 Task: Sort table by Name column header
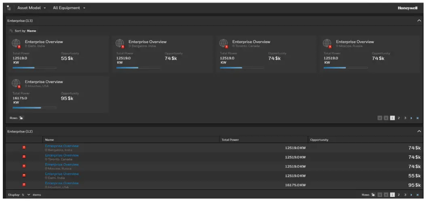point(131,140)
